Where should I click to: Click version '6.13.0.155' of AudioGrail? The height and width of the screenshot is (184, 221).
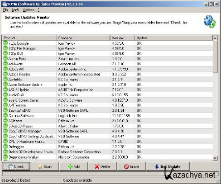coord(120,95)
